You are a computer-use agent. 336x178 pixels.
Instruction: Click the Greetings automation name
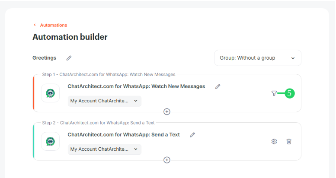45,58
